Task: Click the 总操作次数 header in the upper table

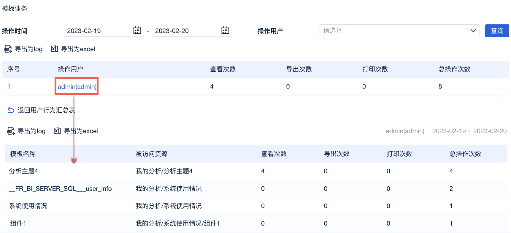Action: (454, 69)
